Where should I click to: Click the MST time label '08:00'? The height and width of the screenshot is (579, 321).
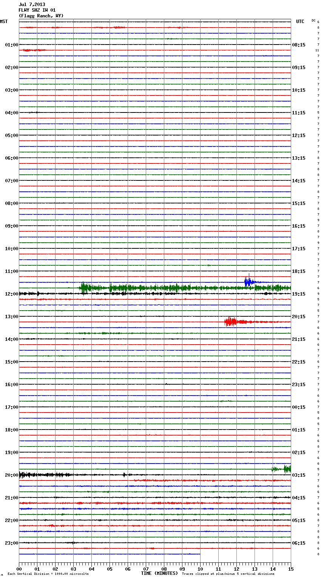coord(12,203)
